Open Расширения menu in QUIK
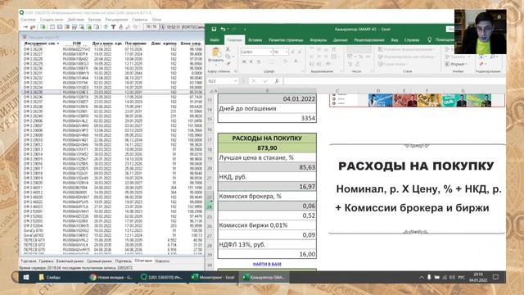This screenshot has height=295, width=524. click(x=116, y=20)
